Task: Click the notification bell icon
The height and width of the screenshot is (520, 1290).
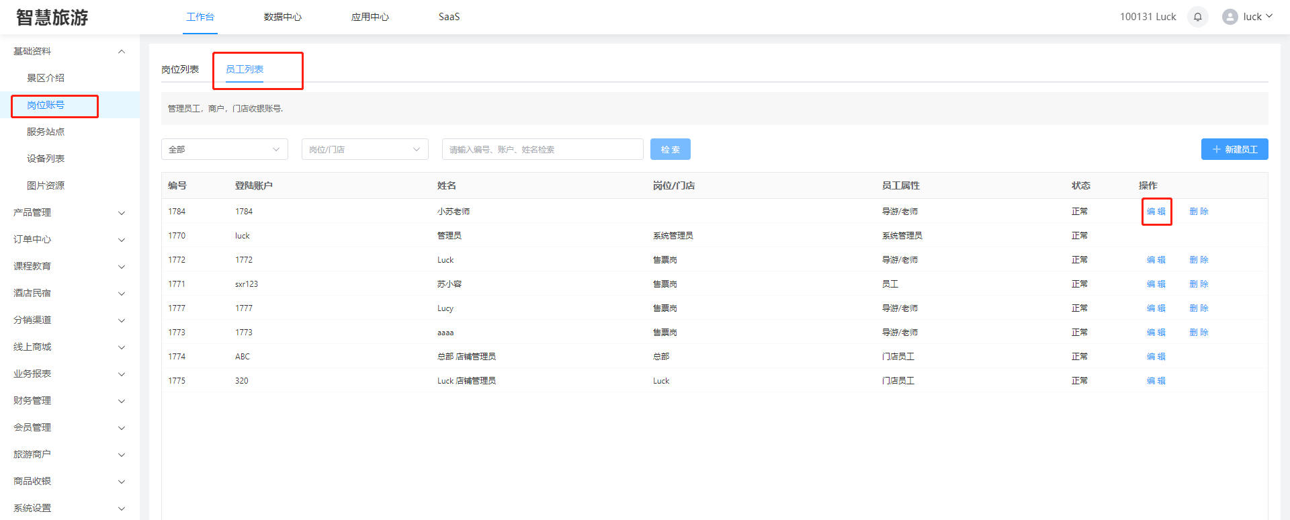Action: (x=1197, y=17)
